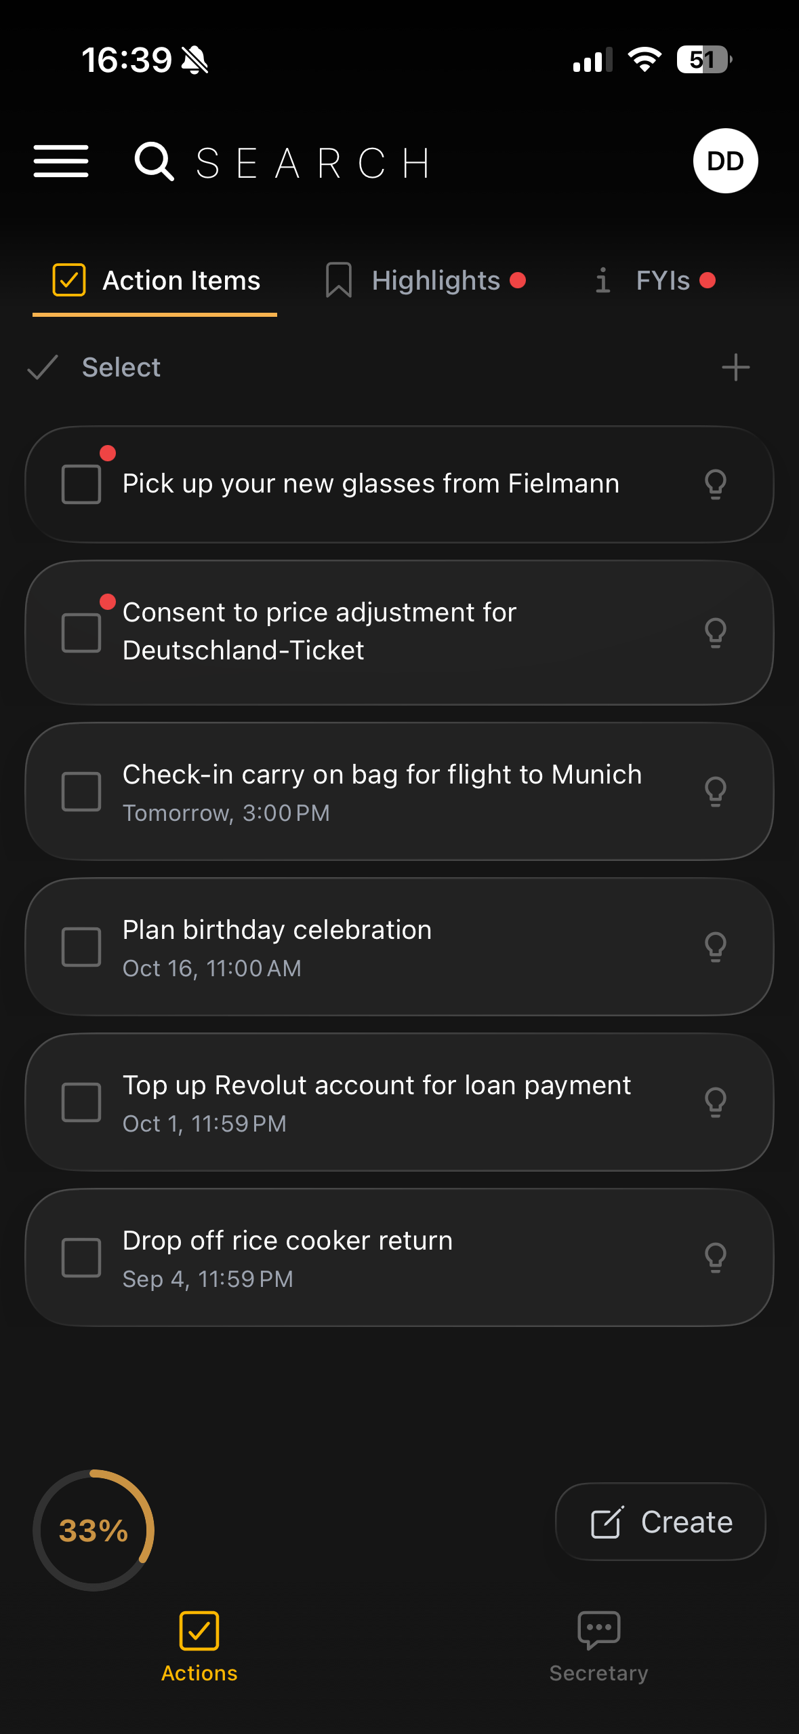Show suggestions for Plan birthday celebration
This screenshot has width=799, height=1734.
[x=716, y=946]
